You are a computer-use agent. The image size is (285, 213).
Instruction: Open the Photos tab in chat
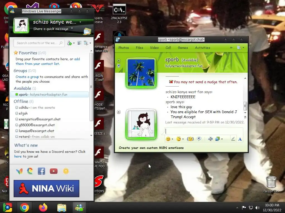coord(124,48)
